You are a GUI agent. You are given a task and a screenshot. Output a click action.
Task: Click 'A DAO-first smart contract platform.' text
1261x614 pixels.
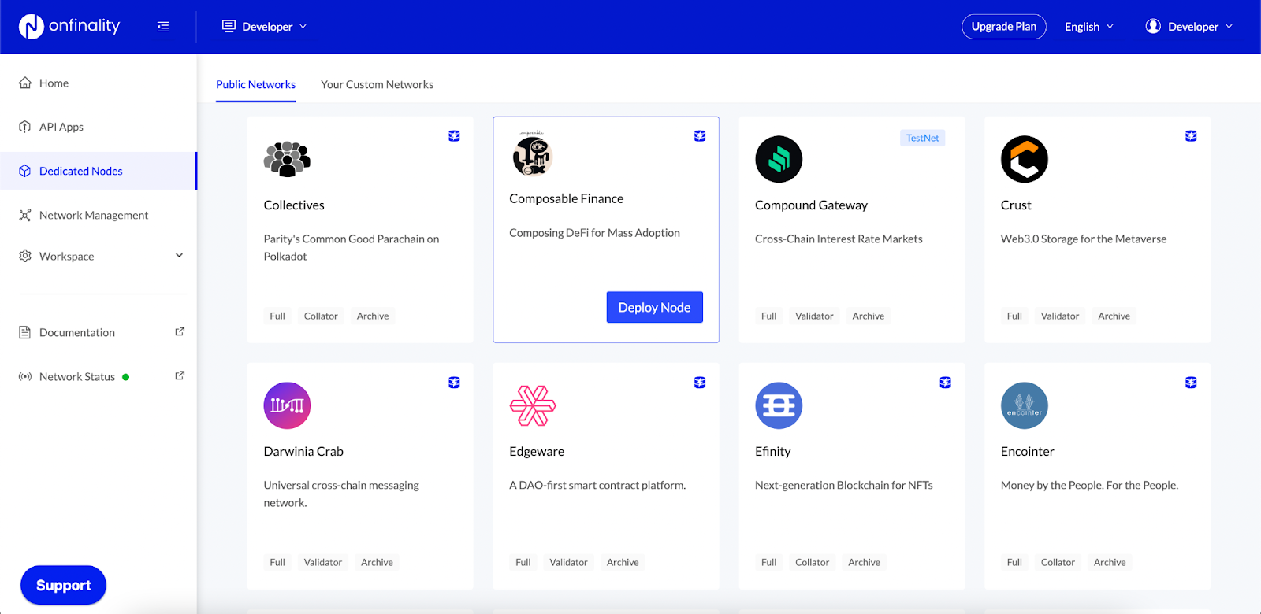597,485
